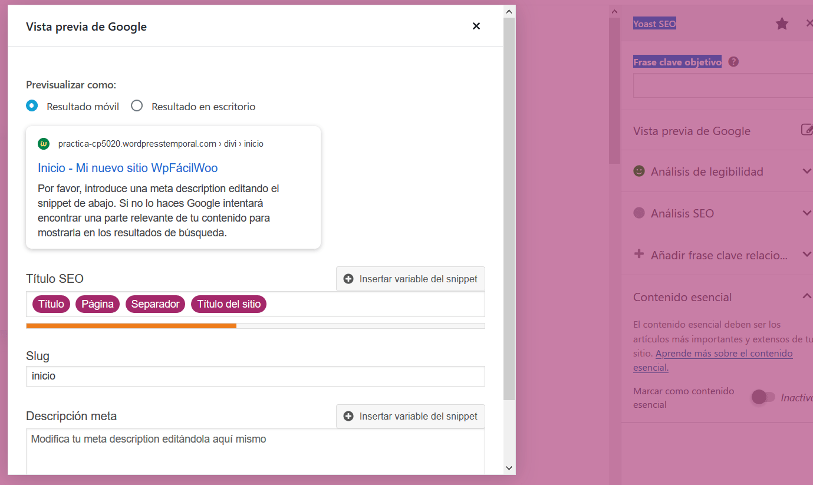Click the preview meta description text
The width and height of the screenshot is (813, 485).
(159, 210)
